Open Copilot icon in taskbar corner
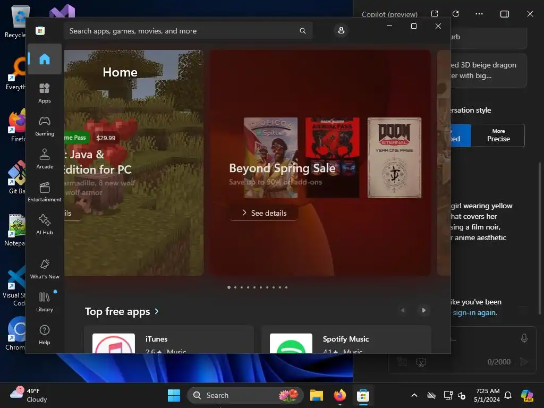This screenshot has width=544, height=408. [527, 395]
